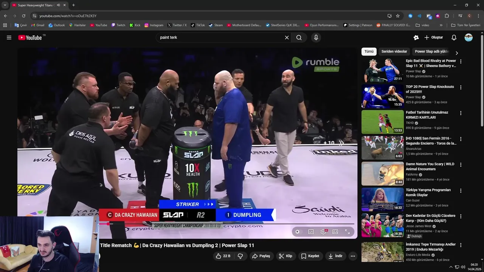Dislike the video with thumbs-down
484x272 pixels.
240,256
